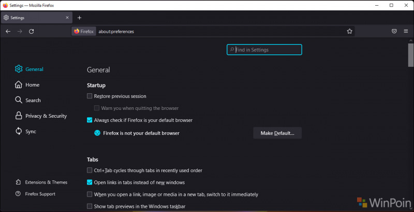Click the vertical scrollbar thumb
This screenshot has height=212, width=414.
coord(410,55)
